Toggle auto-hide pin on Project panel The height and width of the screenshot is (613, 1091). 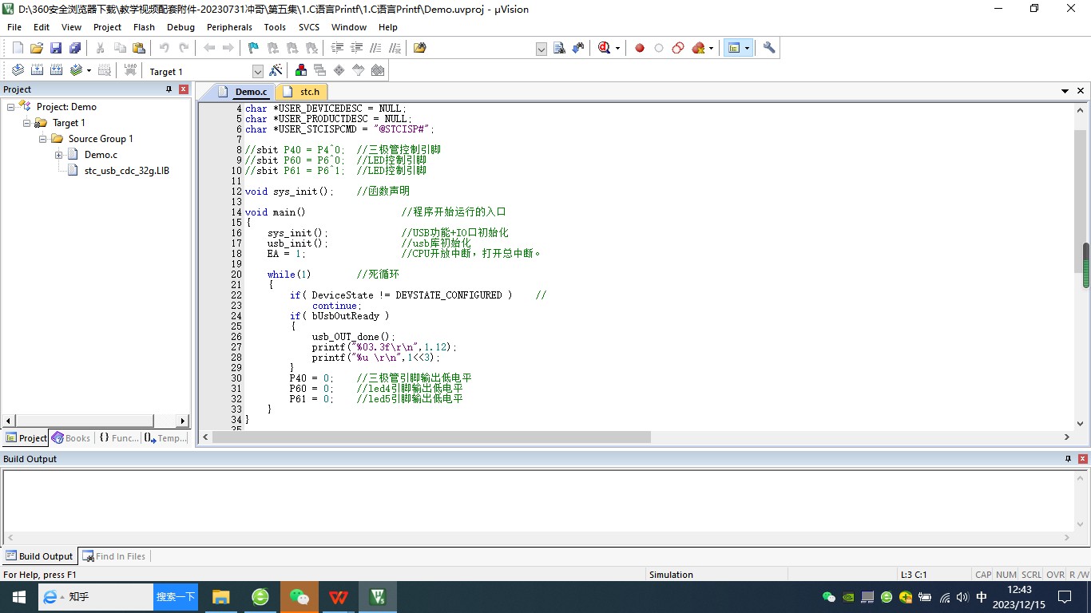point(169,89)
